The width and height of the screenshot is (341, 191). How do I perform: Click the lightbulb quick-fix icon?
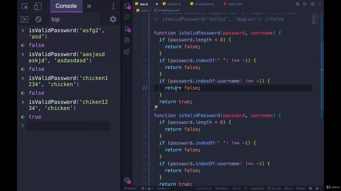click(156, 108)
